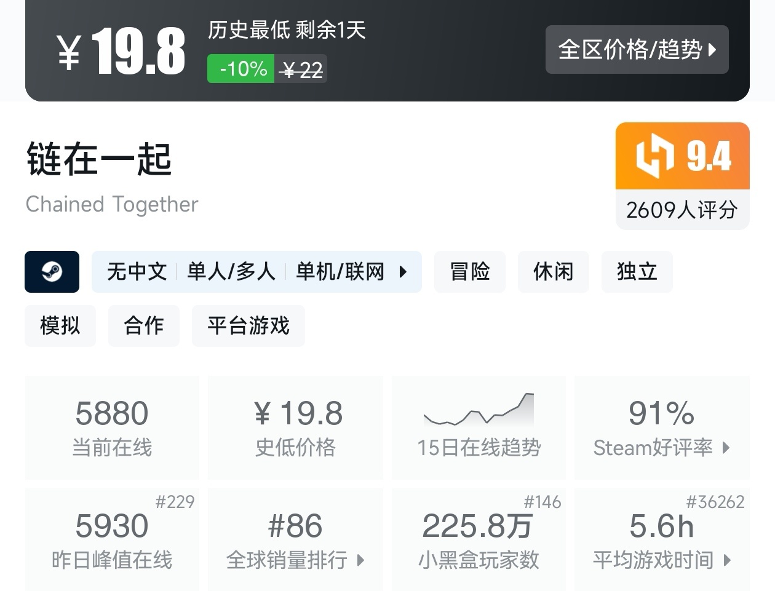Click the 史低价格 ¥19.8 stat card
775x591 pixels.
click(295, 427)
